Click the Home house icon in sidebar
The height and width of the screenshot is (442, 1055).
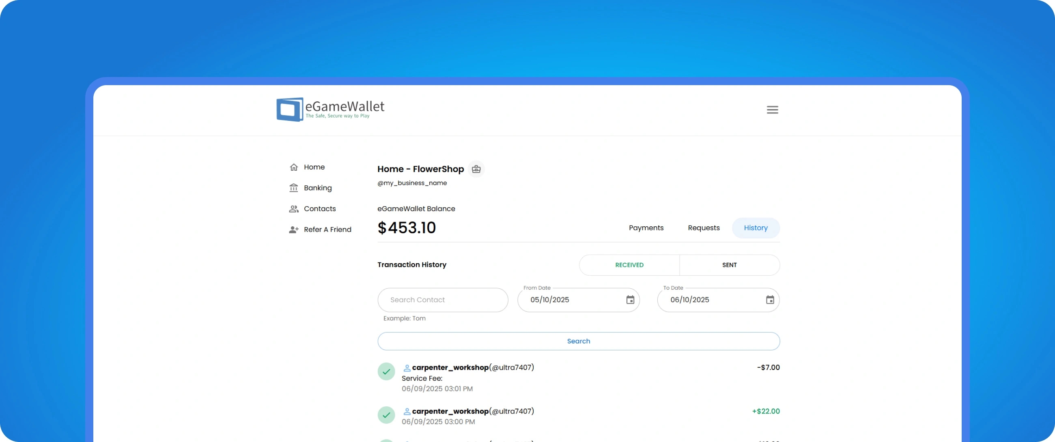pos(294,167)
